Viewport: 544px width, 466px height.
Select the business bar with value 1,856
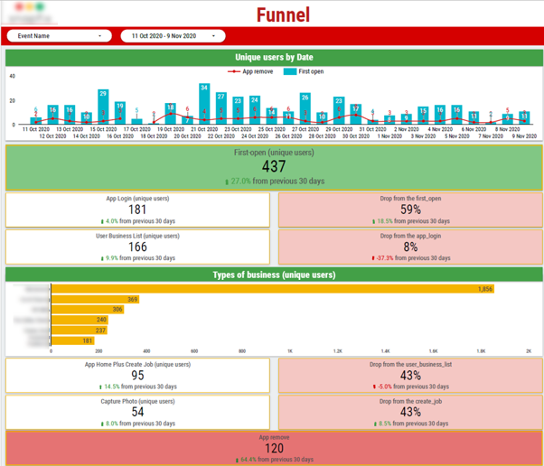tap(273, 289)
